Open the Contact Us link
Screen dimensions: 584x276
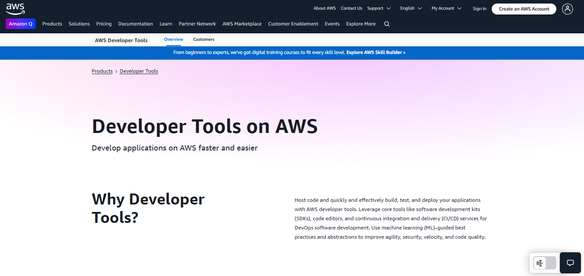point(351,8)
